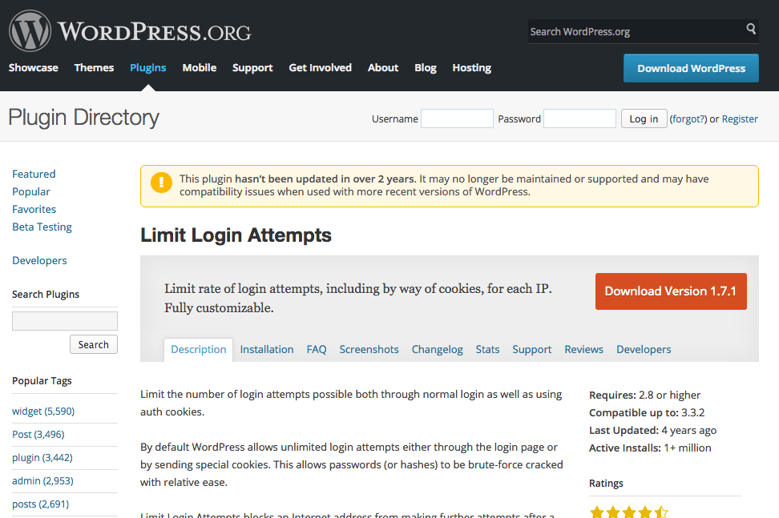The height and width of the screenshot is (518, 779).
Task: Open the Support navigation item
Action: click(x=252, y=67)
